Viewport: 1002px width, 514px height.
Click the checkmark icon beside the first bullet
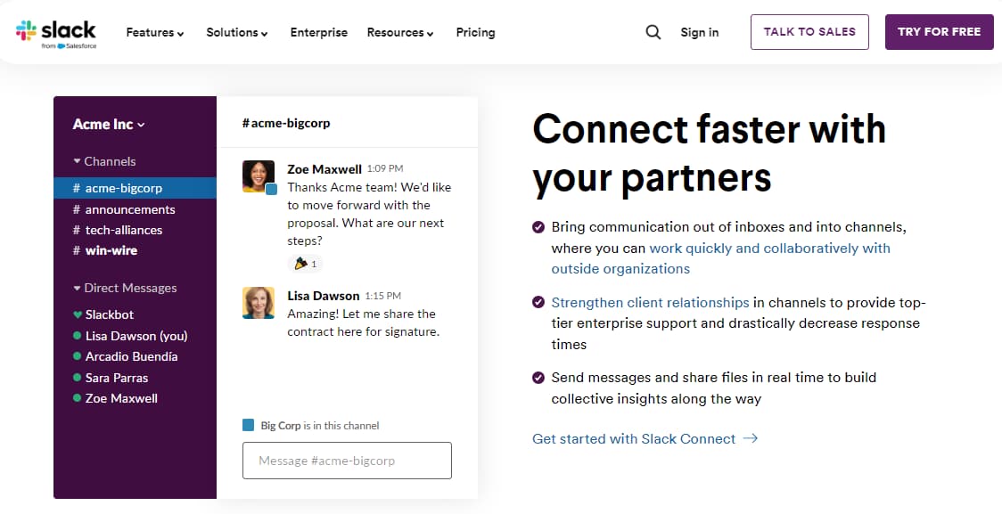click(x=538, y=226)
